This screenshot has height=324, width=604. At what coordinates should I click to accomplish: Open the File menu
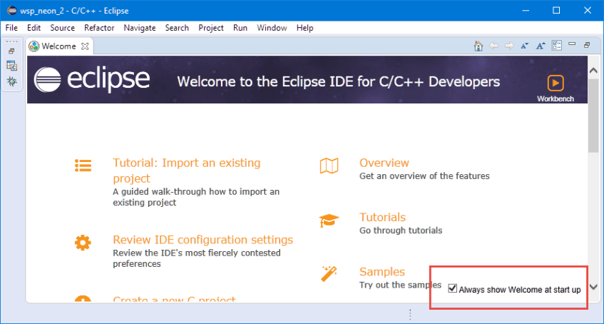(11, 28)
